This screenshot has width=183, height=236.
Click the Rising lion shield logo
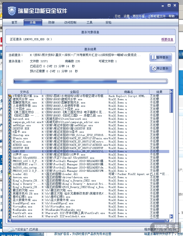[x=12, y=11]
